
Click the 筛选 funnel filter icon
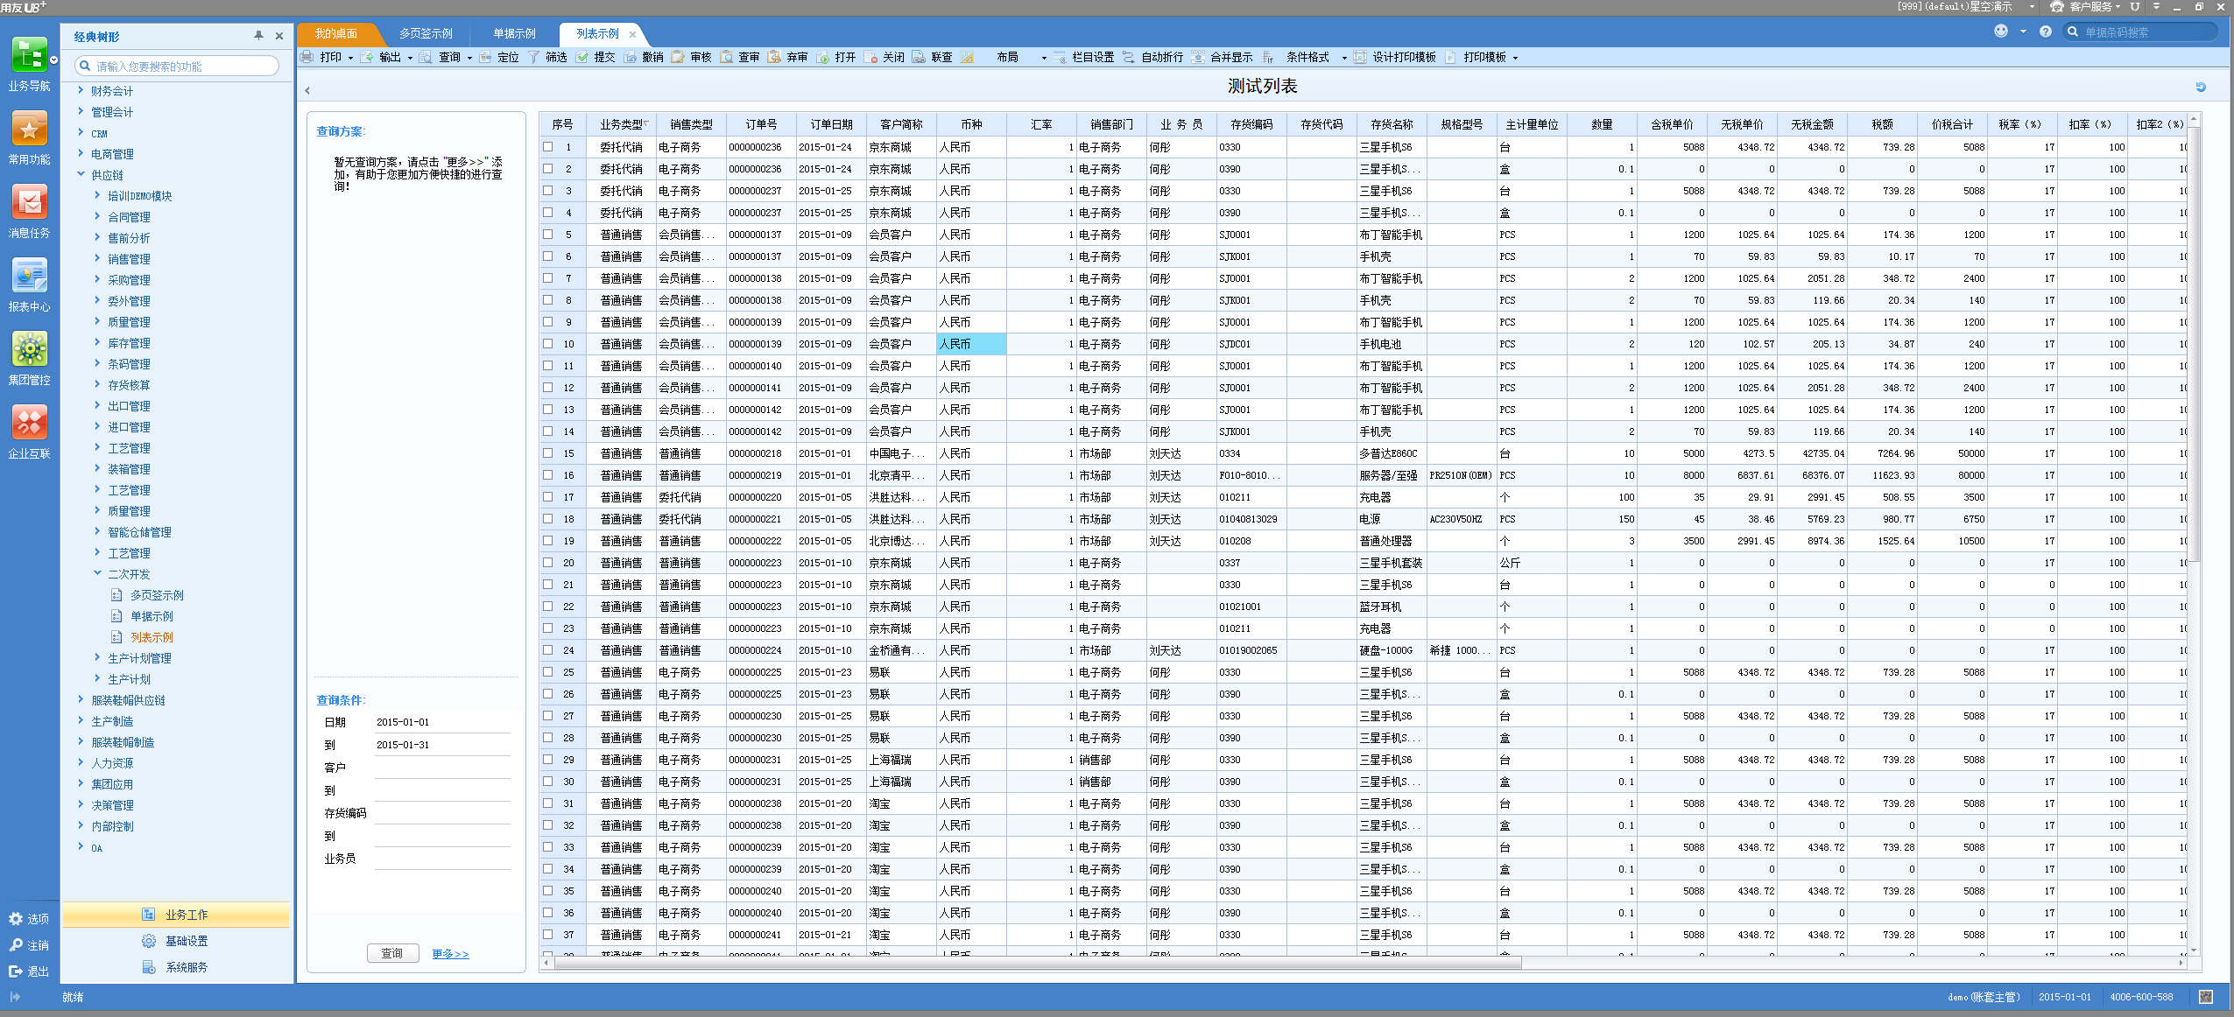coord(533,57)
